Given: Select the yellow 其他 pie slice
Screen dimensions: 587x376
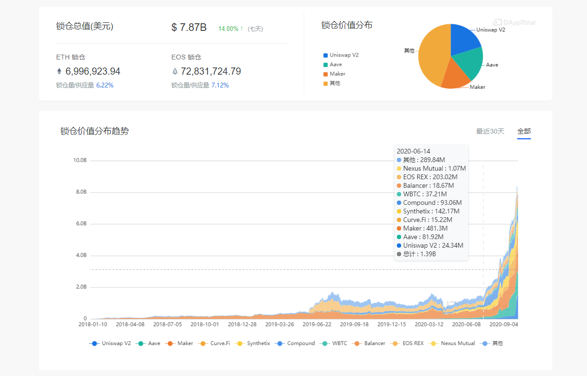Looking at the screenshot, I should coord(433,55).
